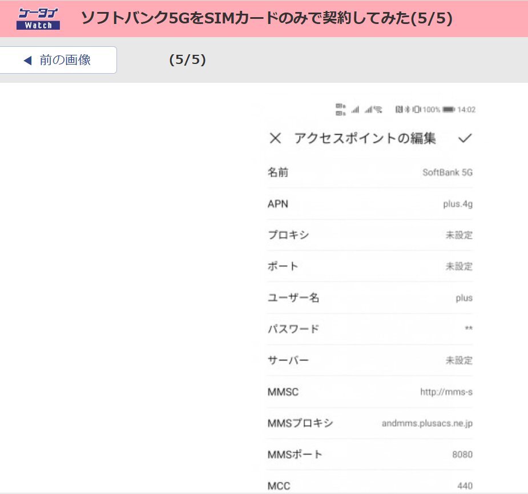Select the APN row with plus.4g
The height and width of the screenshot is (494, 528).
pyautogui.click(x=370, y=204)
